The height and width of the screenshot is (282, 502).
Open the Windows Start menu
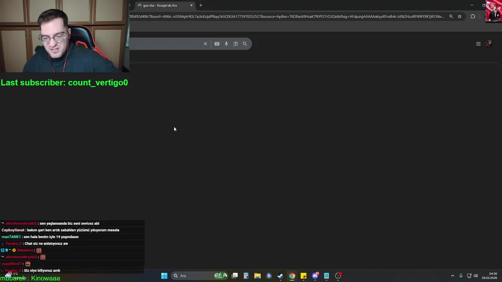coord(164,276)
